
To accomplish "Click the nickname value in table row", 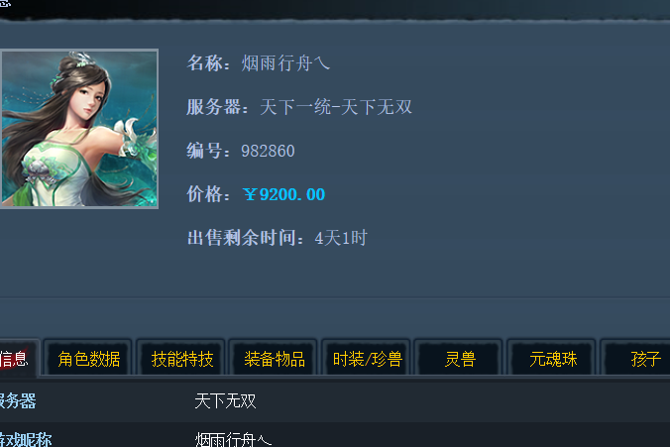I will (x=233, y=439).
